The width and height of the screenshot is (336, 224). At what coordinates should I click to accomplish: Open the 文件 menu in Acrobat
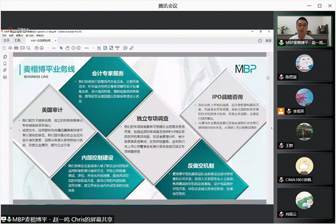4,35
